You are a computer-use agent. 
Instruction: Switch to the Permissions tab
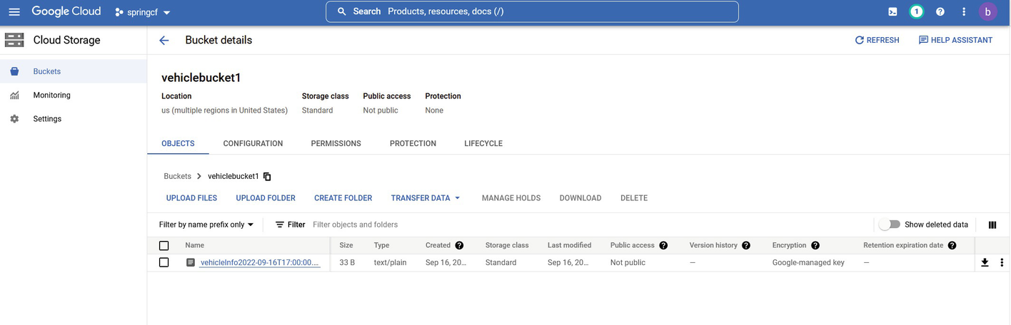(336, 143)
